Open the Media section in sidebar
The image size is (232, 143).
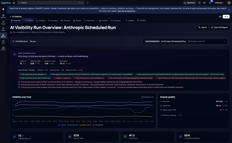pyautogui.click(x=3, y=29)
